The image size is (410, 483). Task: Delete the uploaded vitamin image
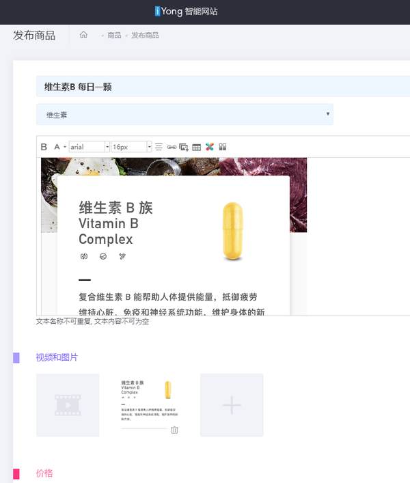point(174,430)
